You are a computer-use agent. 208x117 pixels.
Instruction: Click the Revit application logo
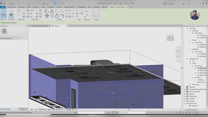1,4
